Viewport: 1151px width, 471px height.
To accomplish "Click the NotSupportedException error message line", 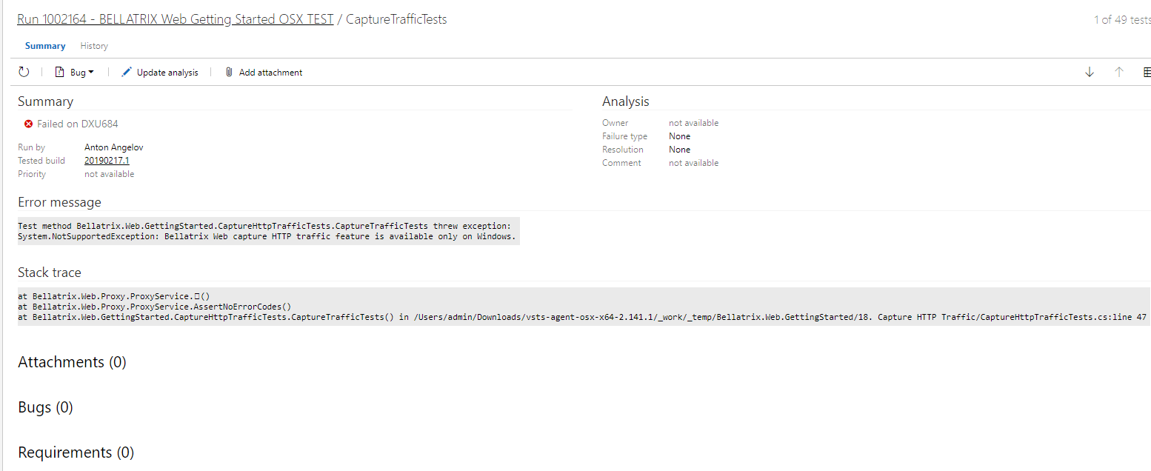I will pyautogui.click(x=267, y=237).
